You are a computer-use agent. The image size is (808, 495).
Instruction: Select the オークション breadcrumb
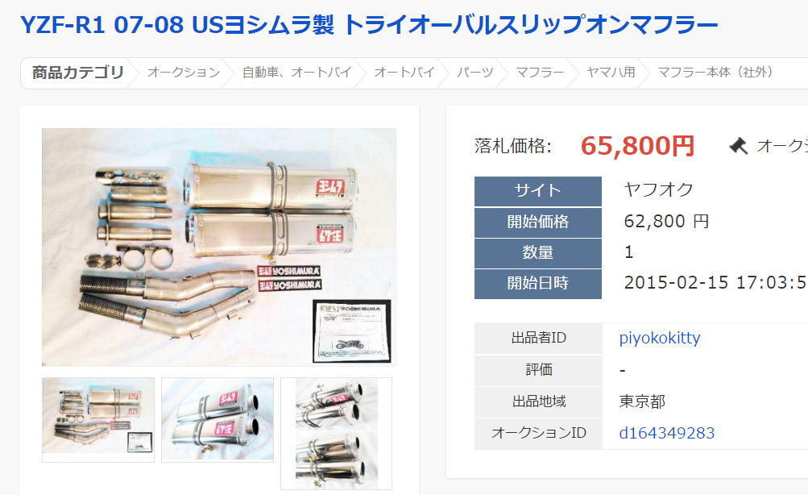184,73
